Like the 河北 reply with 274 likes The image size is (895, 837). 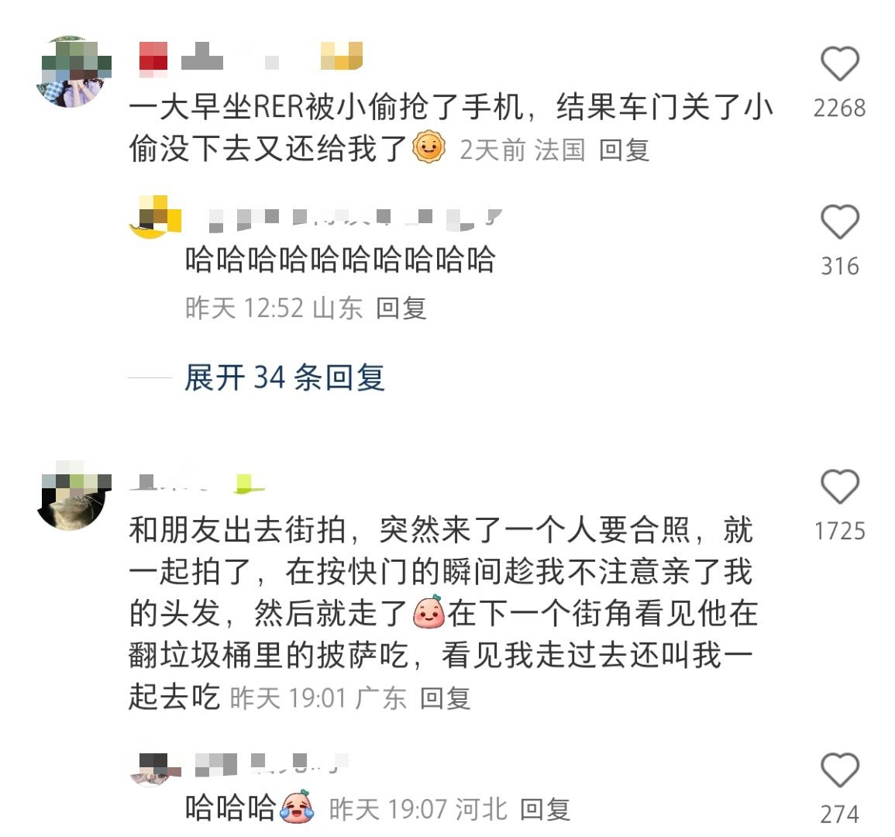(x=840, y=770)
